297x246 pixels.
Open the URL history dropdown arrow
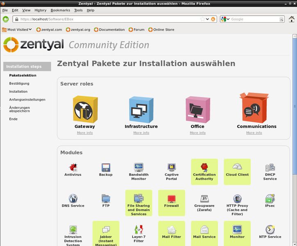tap(207, 19)
